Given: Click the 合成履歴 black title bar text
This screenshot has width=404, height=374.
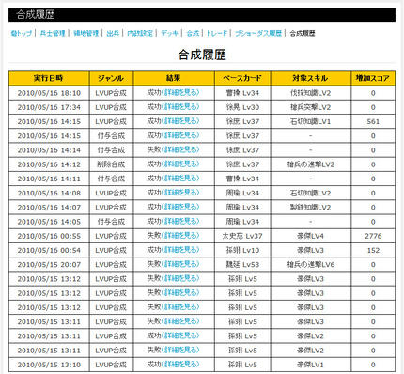Looking at the screenshot, I should (36, 14).
